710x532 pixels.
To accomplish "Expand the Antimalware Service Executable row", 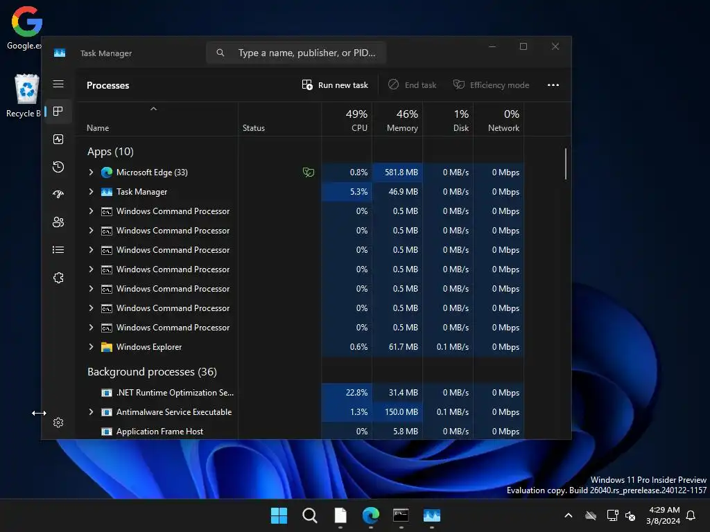I will (x=91, y=412).
